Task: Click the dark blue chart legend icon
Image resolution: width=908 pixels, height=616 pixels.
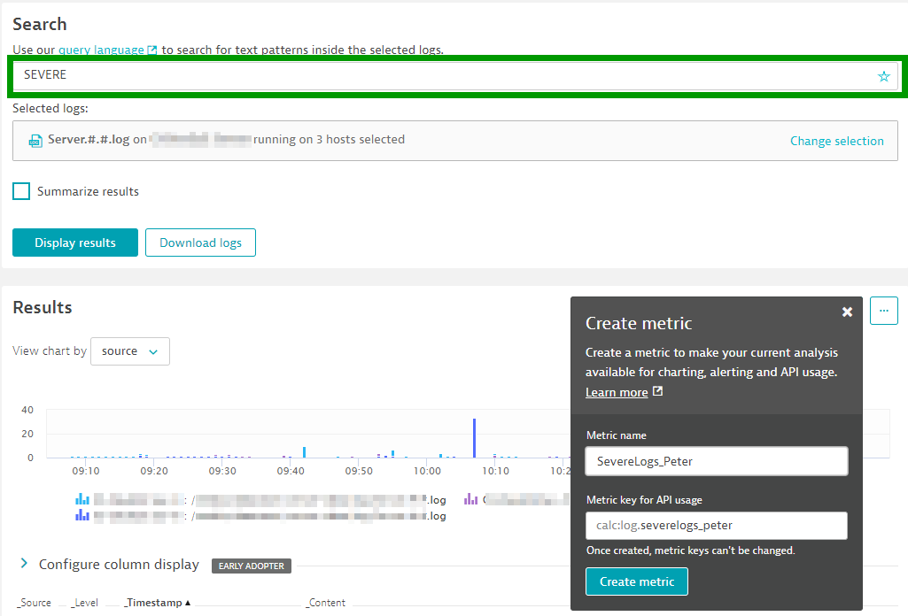Action: [82, 515]
